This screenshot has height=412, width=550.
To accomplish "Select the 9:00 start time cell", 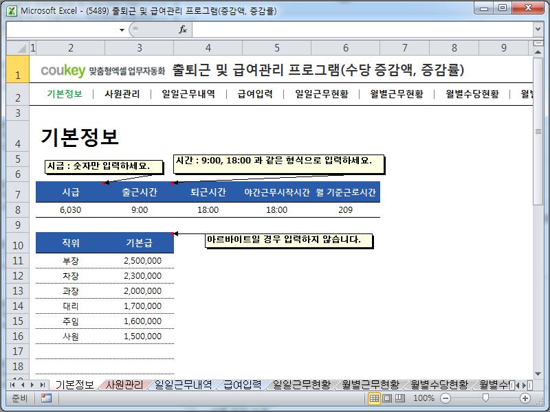I will tap(140, 210).
